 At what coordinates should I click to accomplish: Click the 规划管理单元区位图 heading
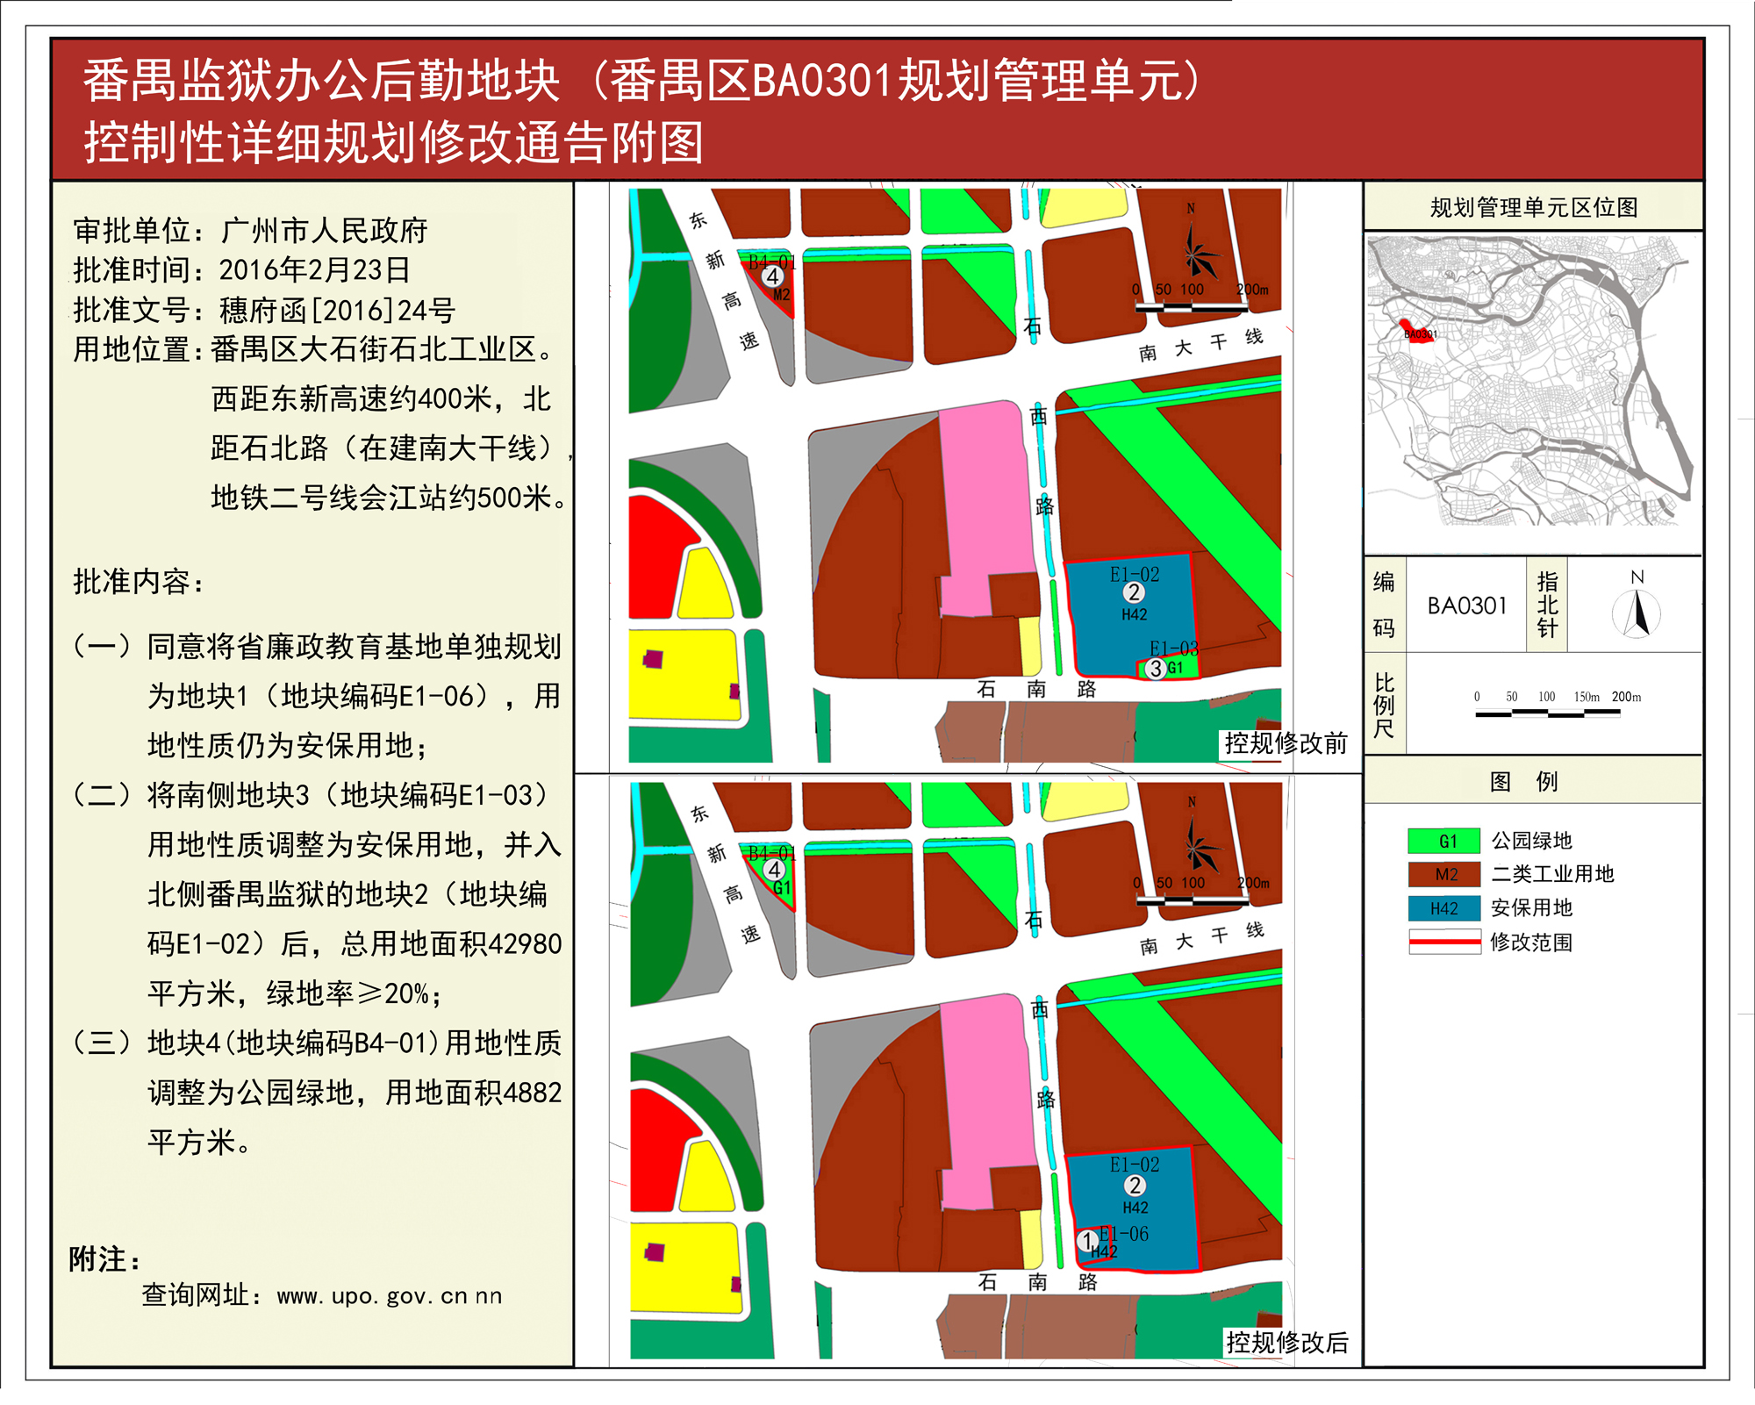point(1534,208)
